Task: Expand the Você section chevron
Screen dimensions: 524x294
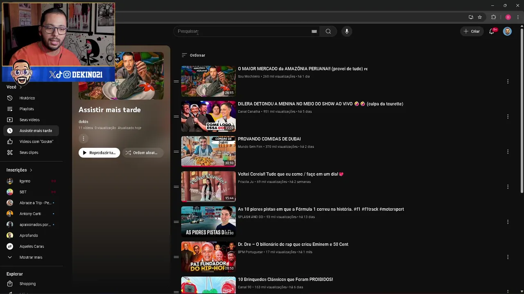Action: click(x=20, y=87)
